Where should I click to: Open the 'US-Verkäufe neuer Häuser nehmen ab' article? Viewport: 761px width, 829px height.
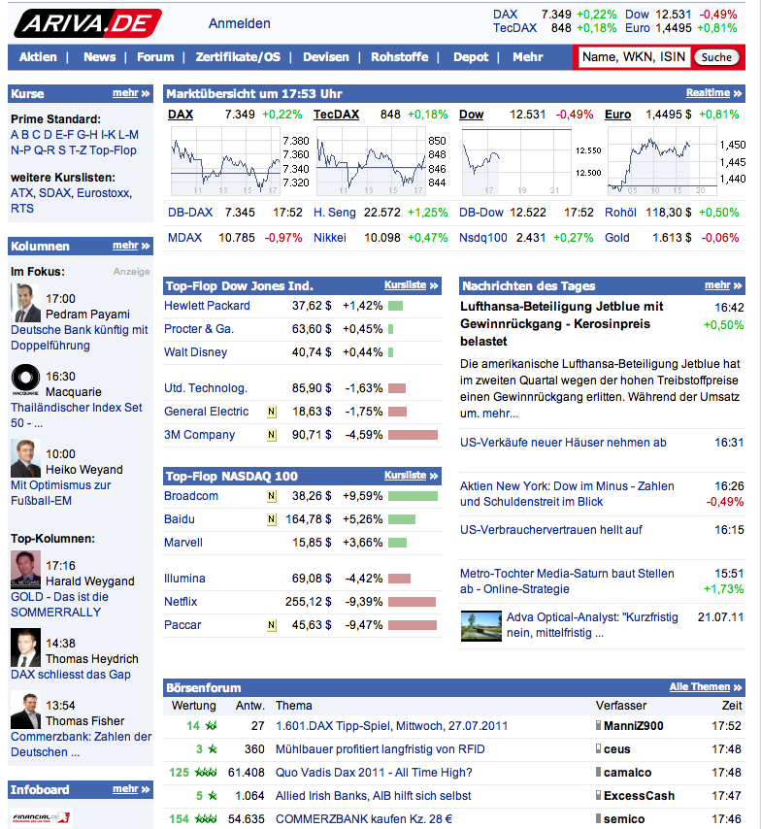(563, 443)
